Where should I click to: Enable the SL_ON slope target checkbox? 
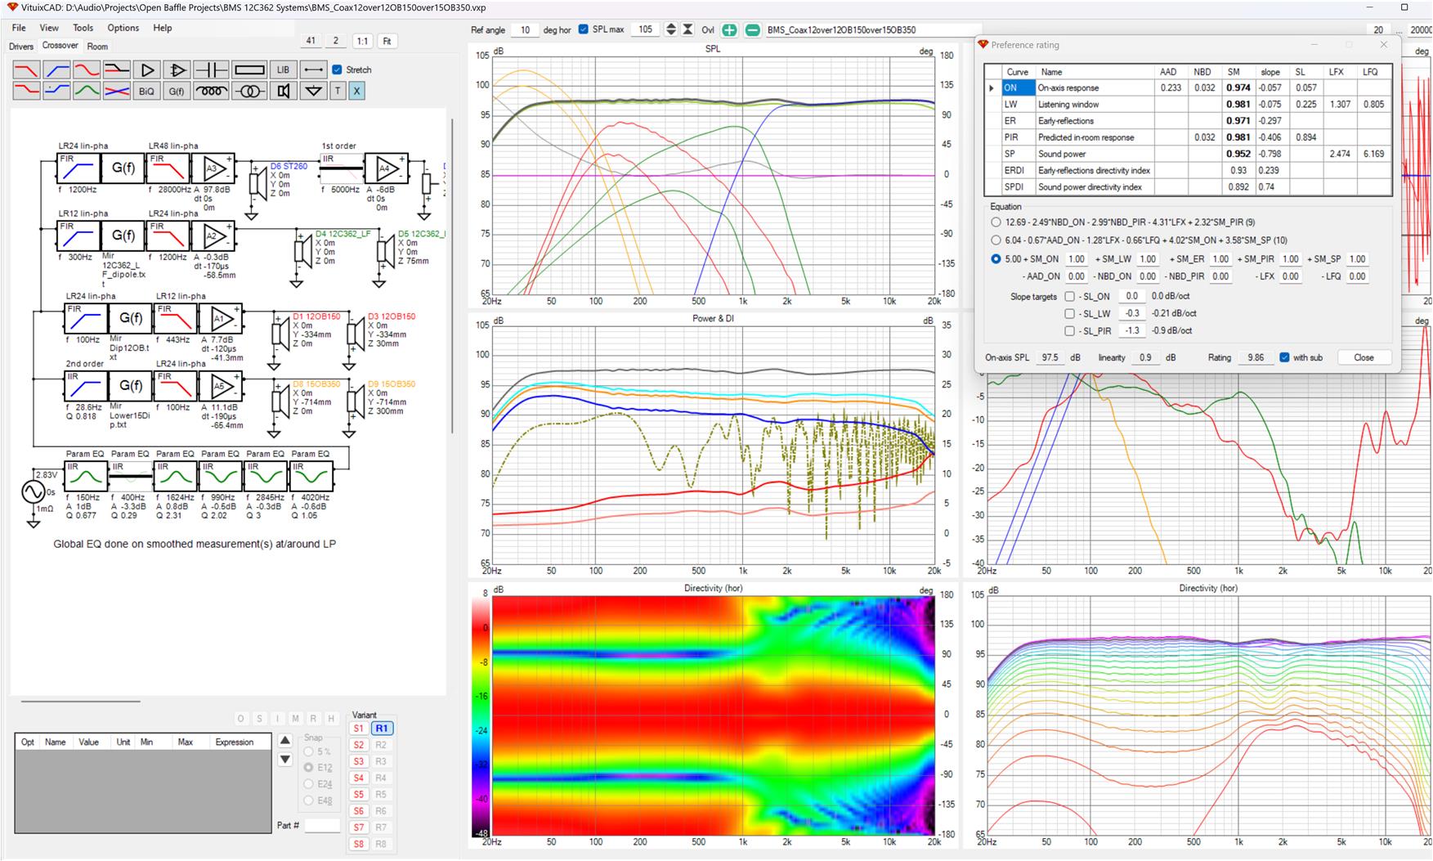pyautogui.click(x=1069, y=297)
